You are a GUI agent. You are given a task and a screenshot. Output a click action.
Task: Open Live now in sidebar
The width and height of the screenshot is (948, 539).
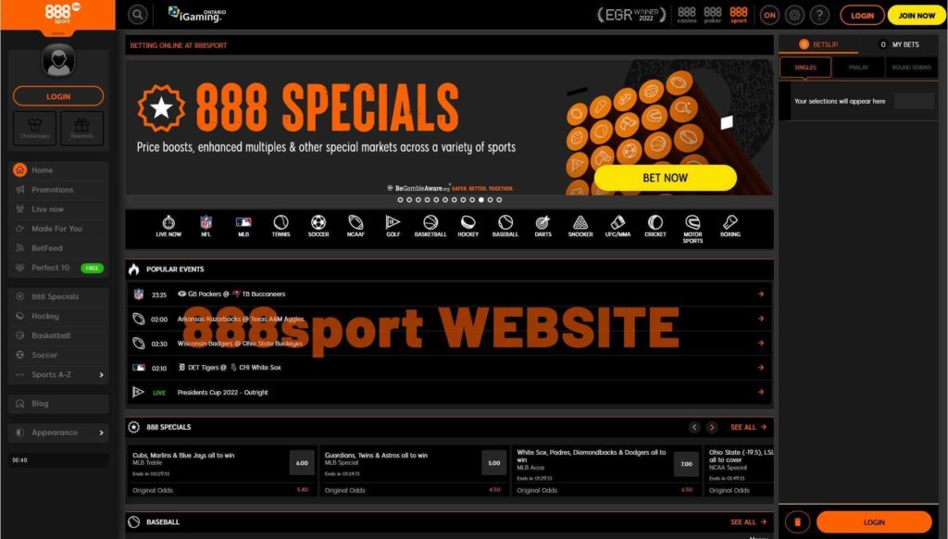coord(58,208)
